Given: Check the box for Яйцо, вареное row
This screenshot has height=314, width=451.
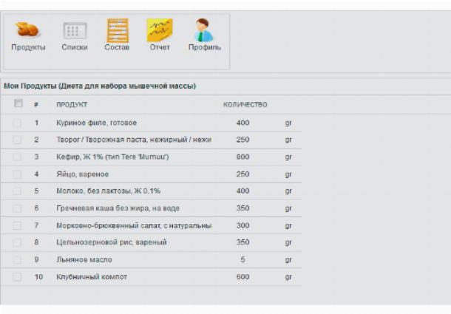Looking at the screenshot, I should coord(17,174).
